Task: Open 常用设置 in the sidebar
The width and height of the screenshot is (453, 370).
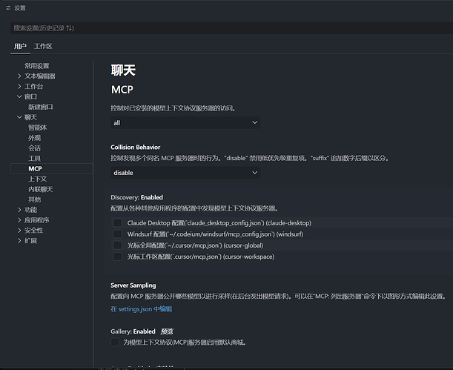Action: point(36,66)
